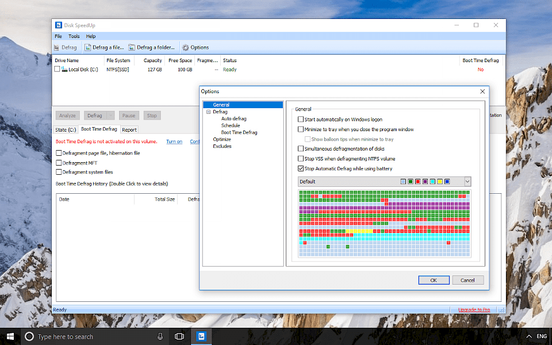Viewport: 552px width, 345px height.
Task: Click the Defrag a folder toolbar icon
Action: pyautogui.click(x=132, y=47)
